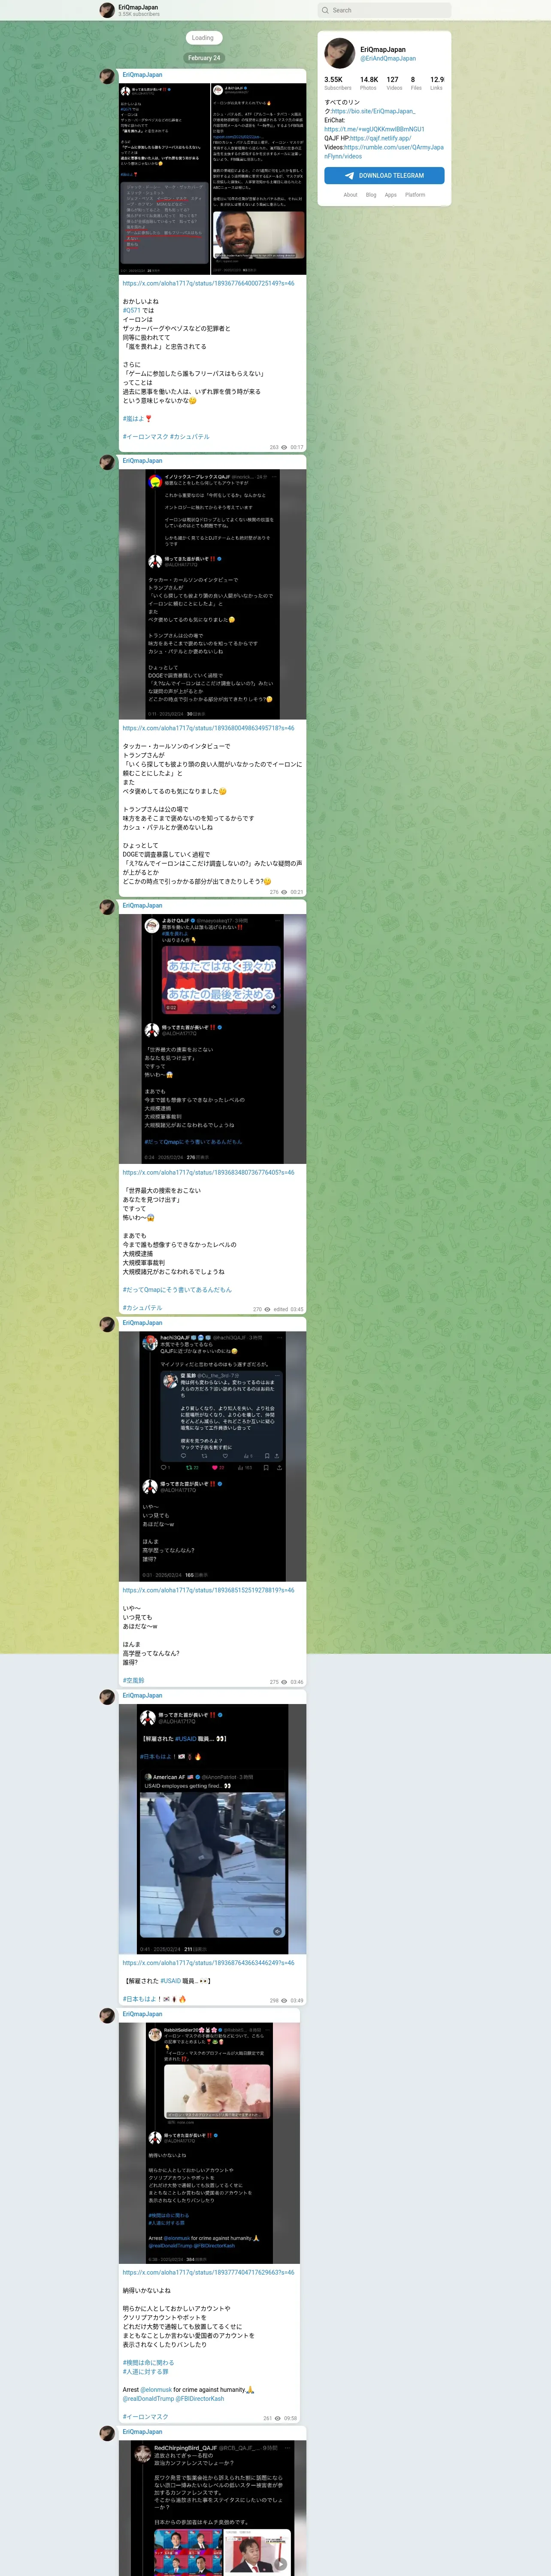The height and width of the screenshot is (2576, 551).
Task: Click the #機関は命に関わる hashtag
Action: 148,2363
